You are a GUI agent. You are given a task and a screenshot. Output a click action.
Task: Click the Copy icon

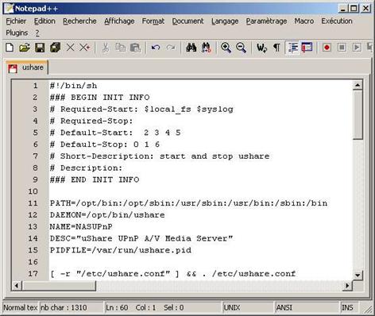click(121, 48)
